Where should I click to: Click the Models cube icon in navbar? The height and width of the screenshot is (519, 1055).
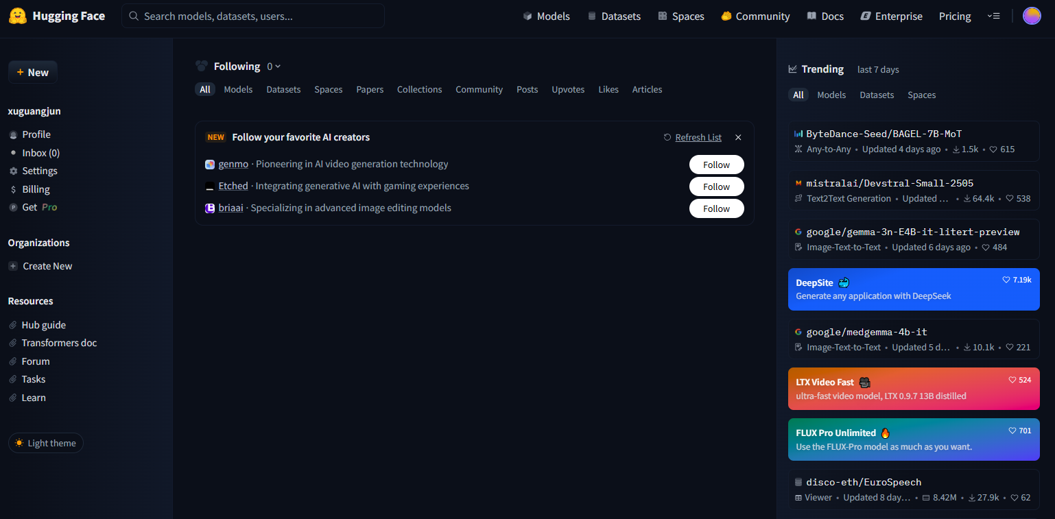tap(527, 16)
